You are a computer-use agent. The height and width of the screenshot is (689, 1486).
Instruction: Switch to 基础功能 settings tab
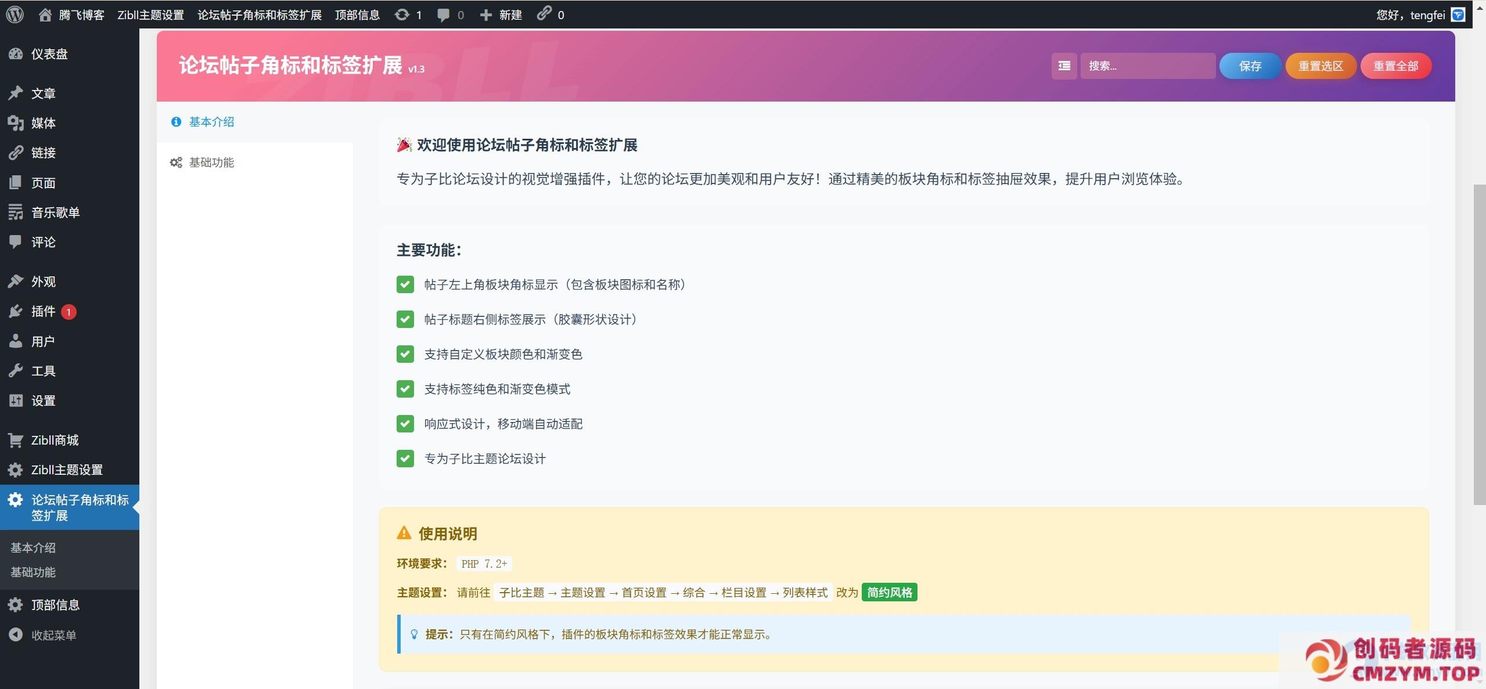tap(211, 163)
